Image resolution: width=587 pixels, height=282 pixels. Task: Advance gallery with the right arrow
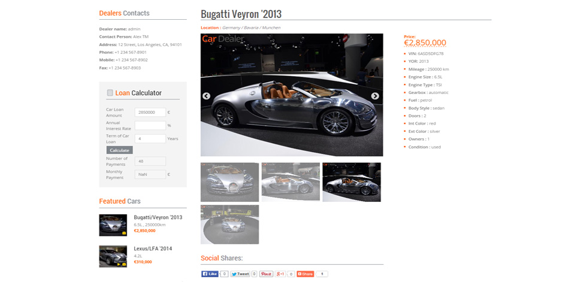coord(375,96)
